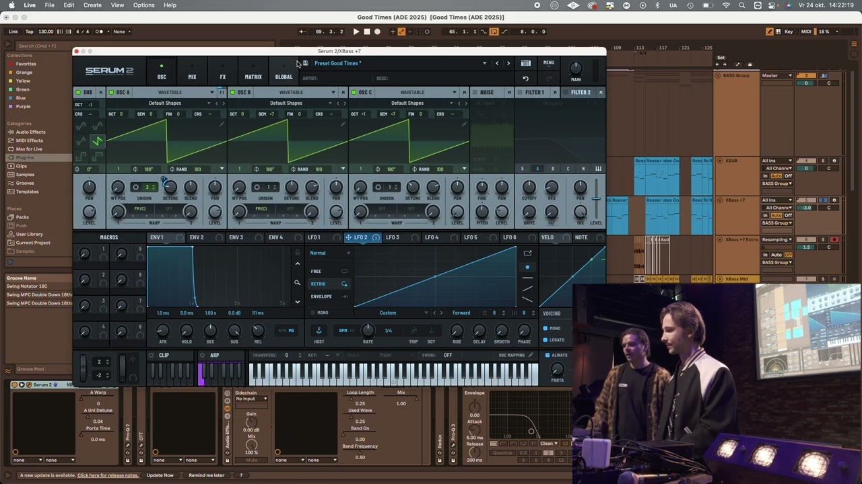Image resolution: width=862 pixels, height=484 pixels.
Task: Click the LFO 2 drag-assign cross icon
Action: pyautogui.click(x=349, y=237)
